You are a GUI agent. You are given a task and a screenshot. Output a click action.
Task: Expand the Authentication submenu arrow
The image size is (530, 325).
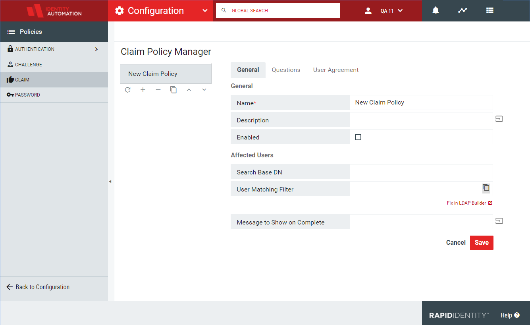[x=96, y=49]
